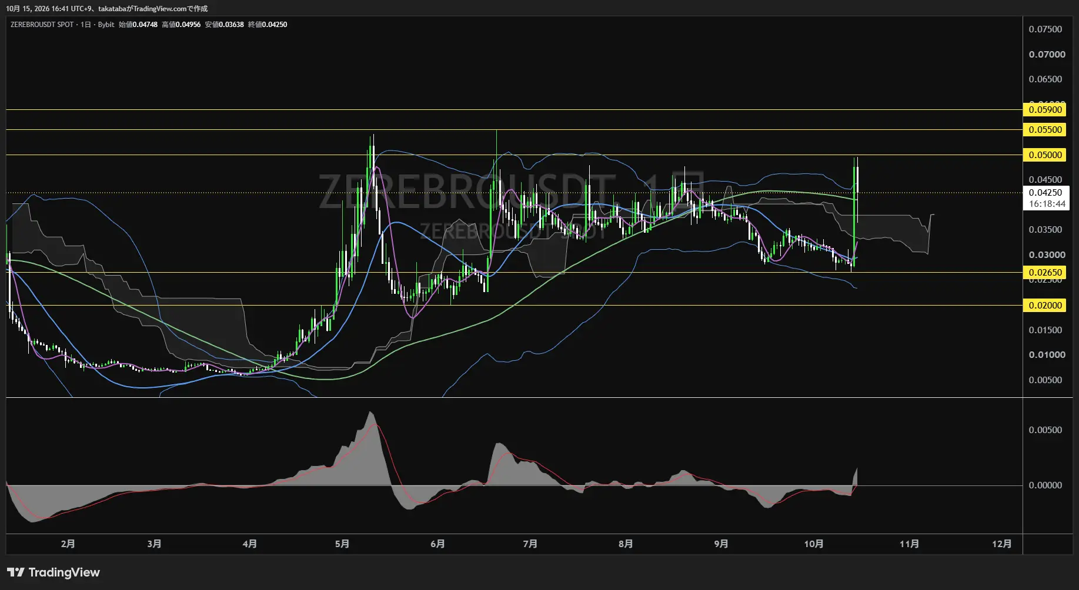
Task: Click the 9月 time axis label
Action: [721, 544]
